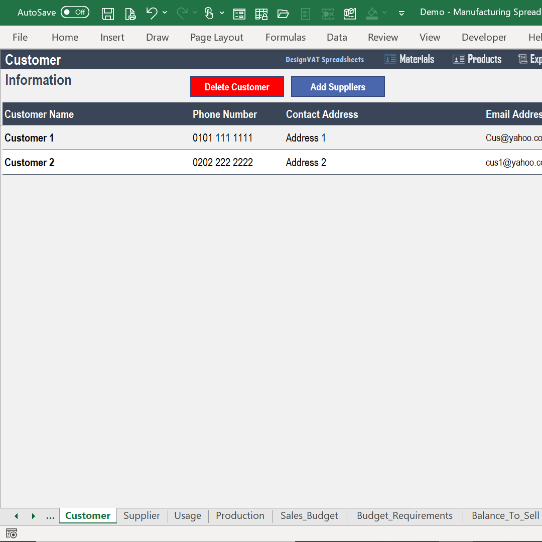The width and height of the screenshot is (542, 542).
Task: Click the Touch/Mouse Mode icon
Action: tap(209, 13)
